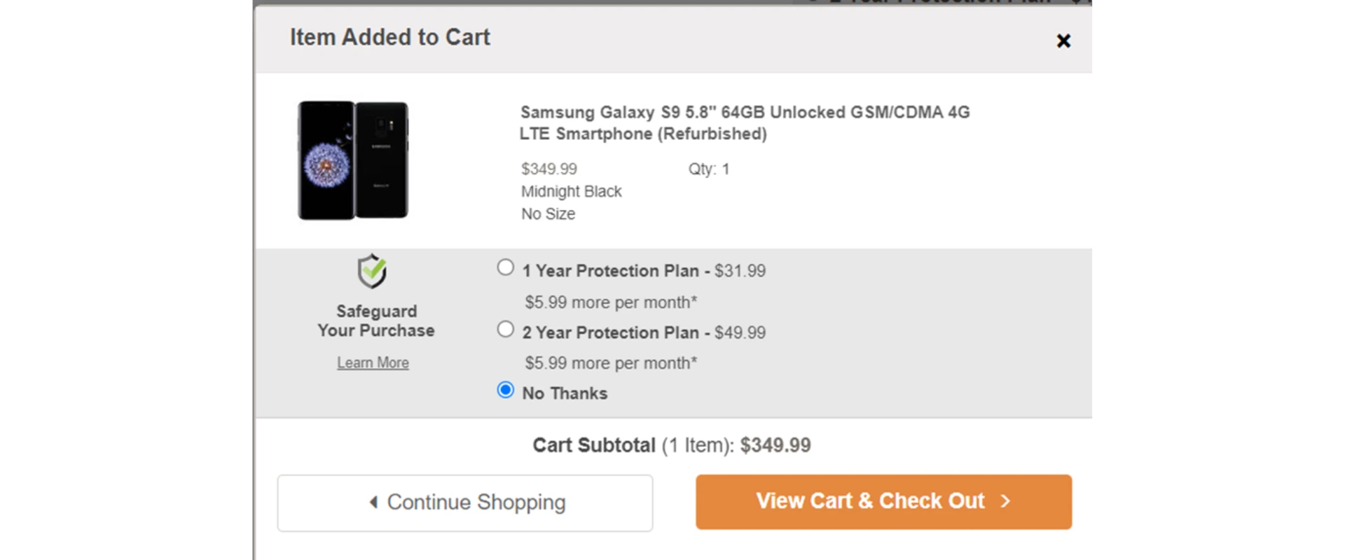Screen dimensions: 1345x560
Task: Click the X icon to dismiss the dialog
Action: [1063, 41]
